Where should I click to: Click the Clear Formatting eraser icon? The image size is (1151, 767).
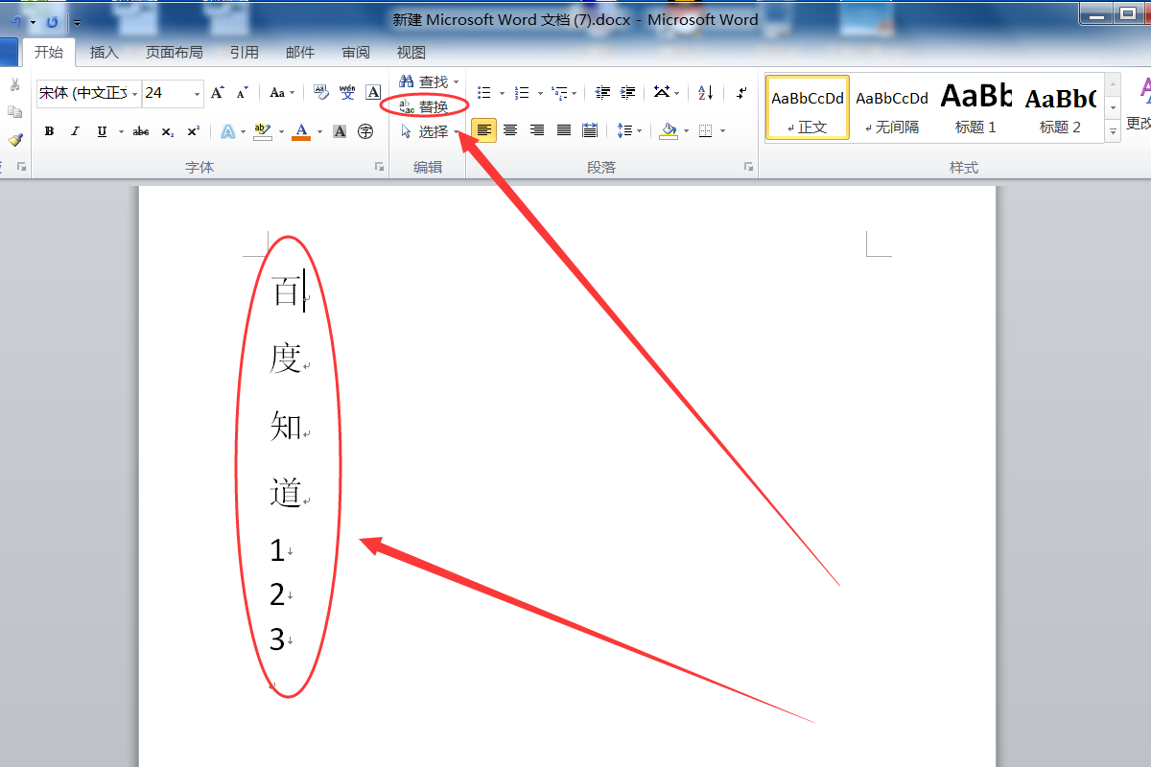pyautogui.click(x=321, y=93)
